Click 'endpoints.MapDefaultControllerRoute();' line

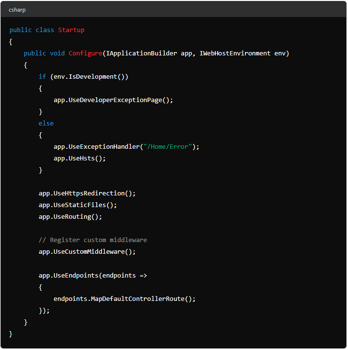(124, 299)
